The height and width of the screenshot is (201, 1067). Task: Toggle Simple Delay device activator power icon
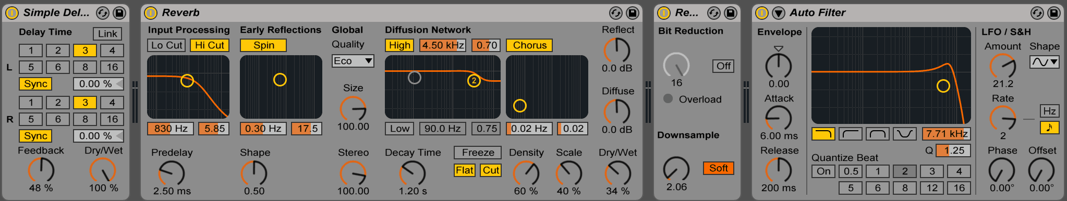[x=12, y=13]
